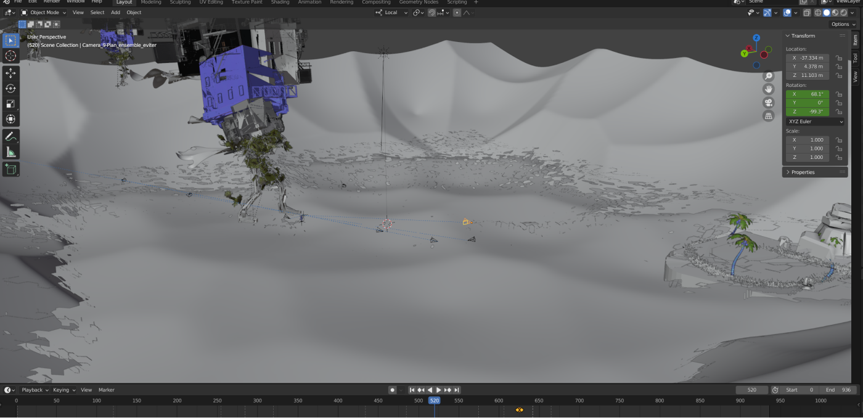This screenshot has height=418, width=863.
Task: Play animation in reverse
Action: click(x=430, y=390)
